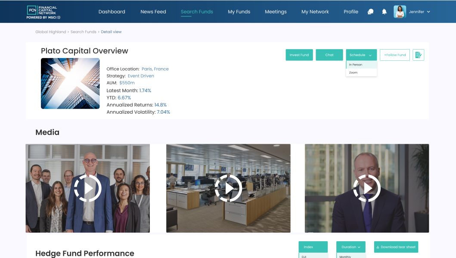This screenshot has width=456, height=258.
Task: Expand the Jennifer account menu chevron
Action: click(428, 12)
